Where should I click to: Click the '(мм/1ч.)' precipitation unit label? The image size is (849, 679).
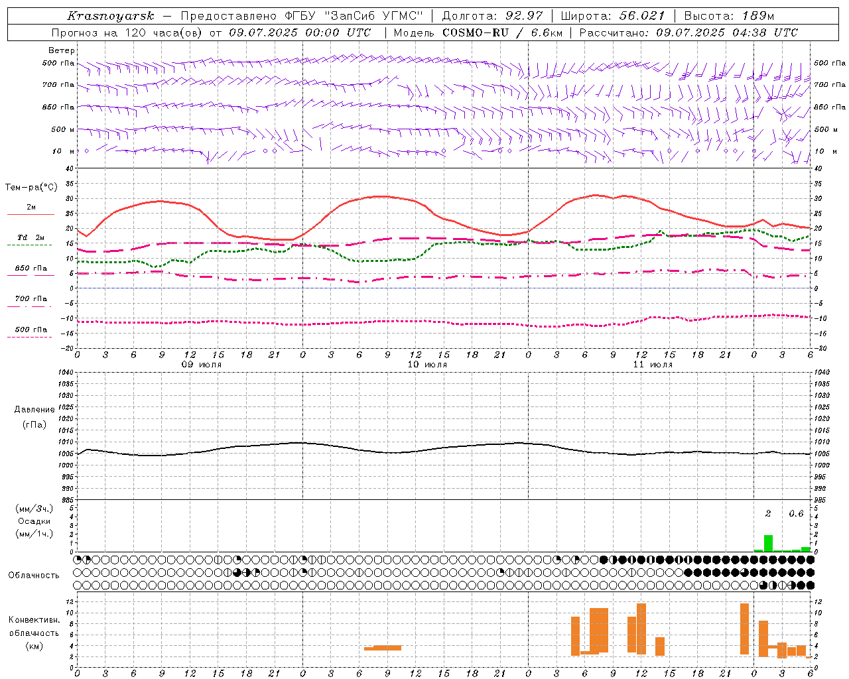pos(34,534)
